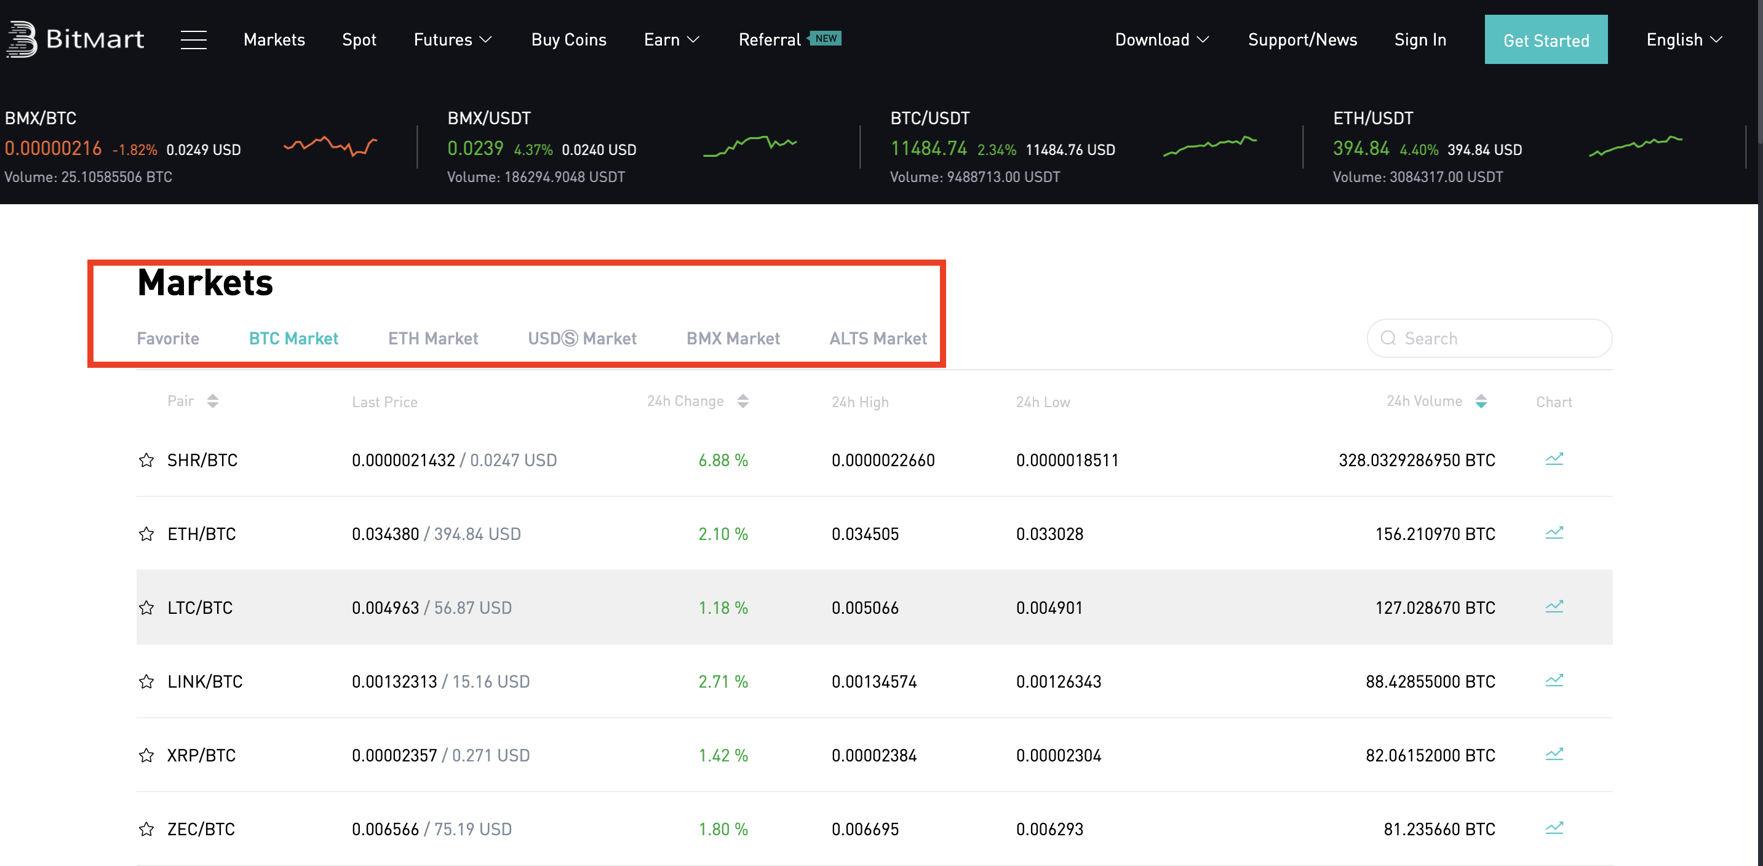1763x866 pixels.
Task: Select ZEC/BTC pair name
Action: tap(201, 830)
